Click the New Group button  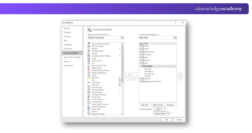[x=158, y=105]
